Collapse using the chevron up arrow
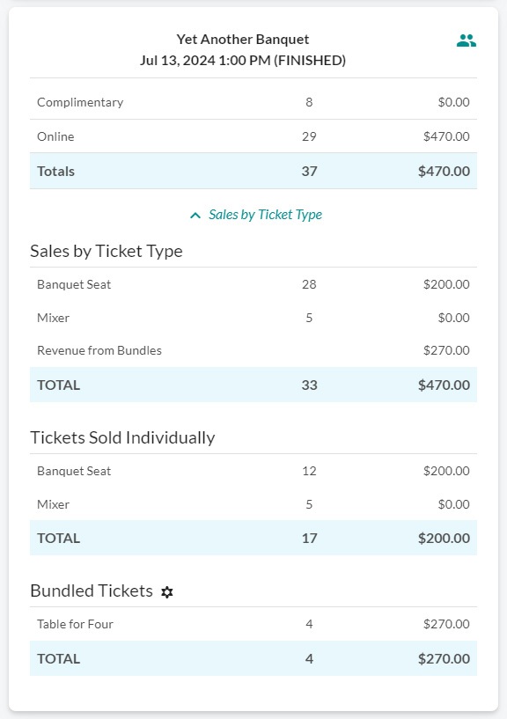This screenshot has width=507, height=719. (195, 215)
